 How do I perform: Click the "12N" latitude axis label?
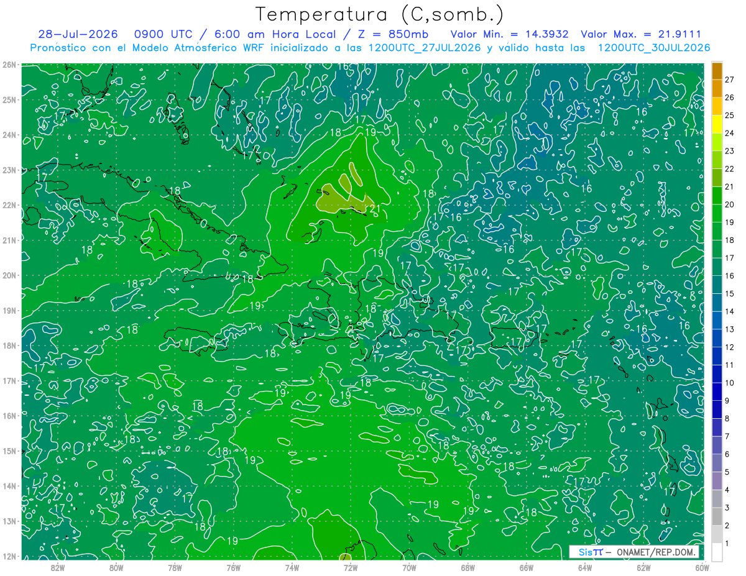tap(9, 556)
